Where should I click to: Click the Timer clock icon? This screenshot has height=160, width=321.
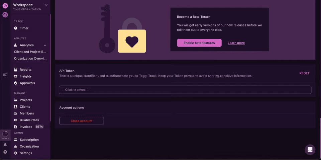point(16,28)
